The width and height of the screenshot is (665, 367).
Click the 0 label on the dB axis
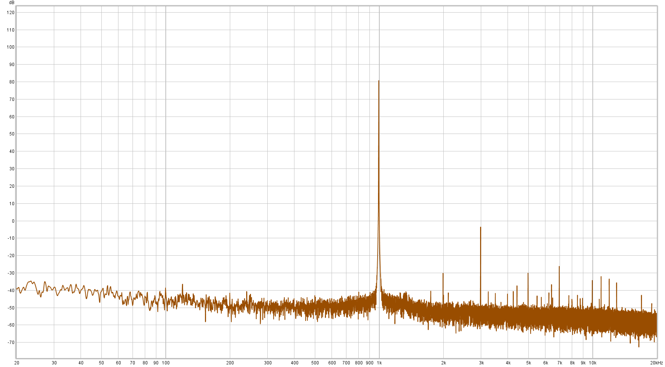pos(13,221)
